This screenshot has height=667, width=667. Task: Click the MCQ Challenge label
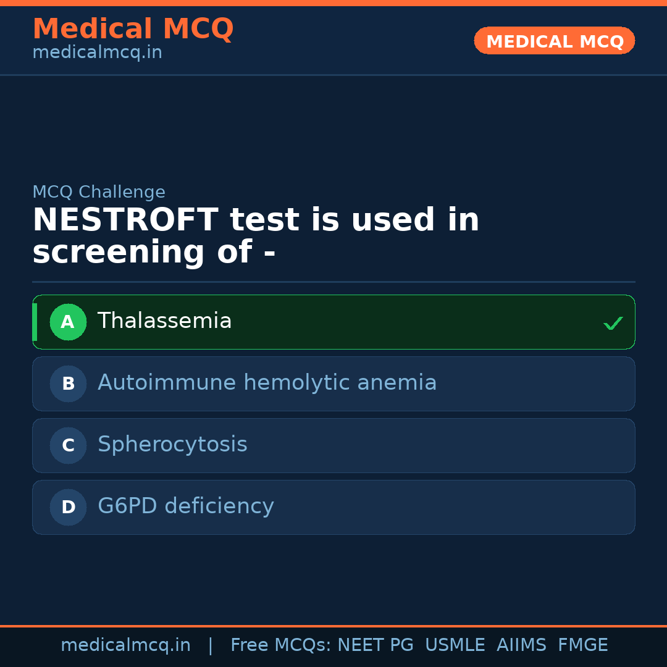[99, 192]
